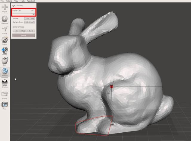
Task: Open the Meshmix parts library
Action: (x=5, y=18)
